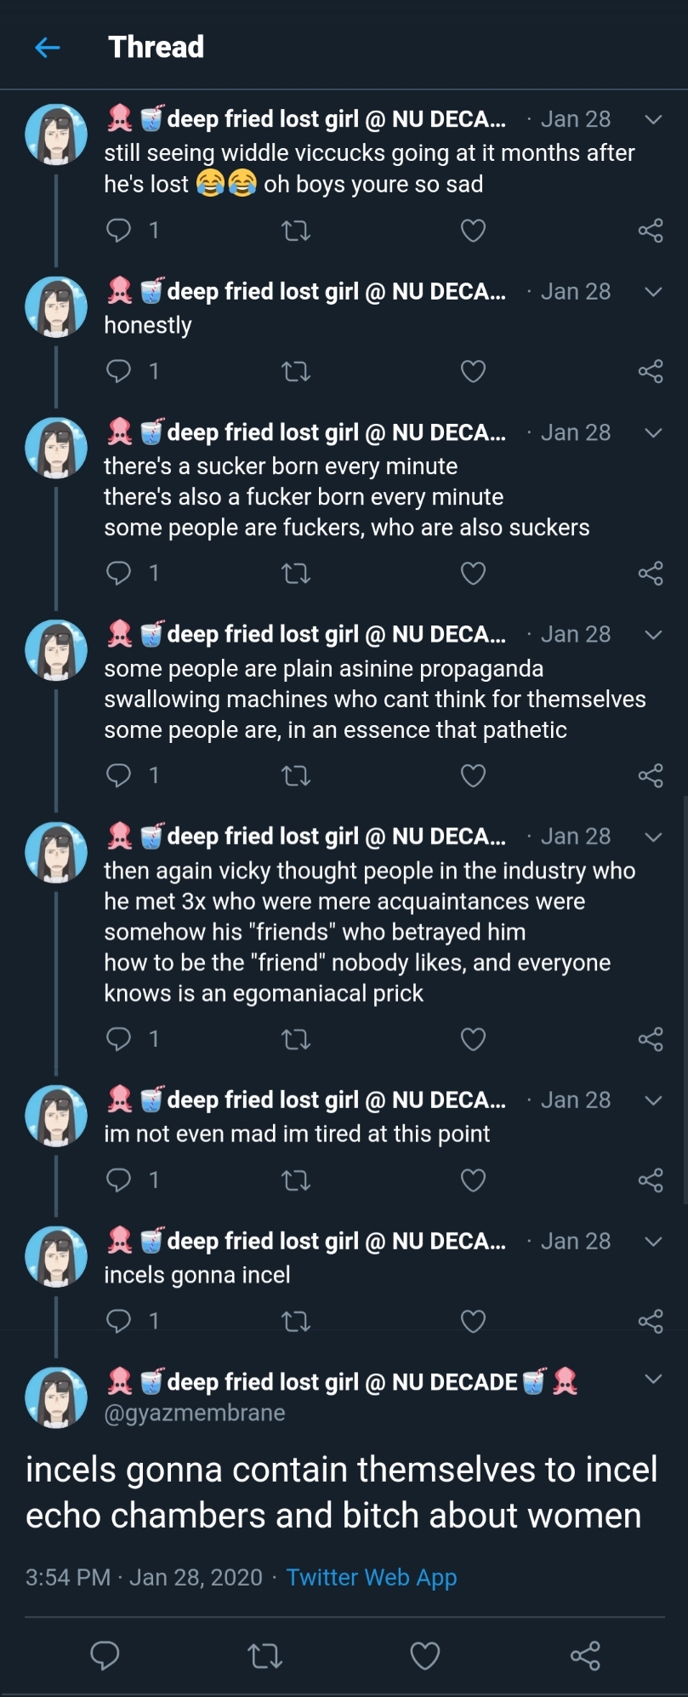688x1697 pixels.
Task: Reply to the main tweet at the bottom
Action: (105, 1655)
